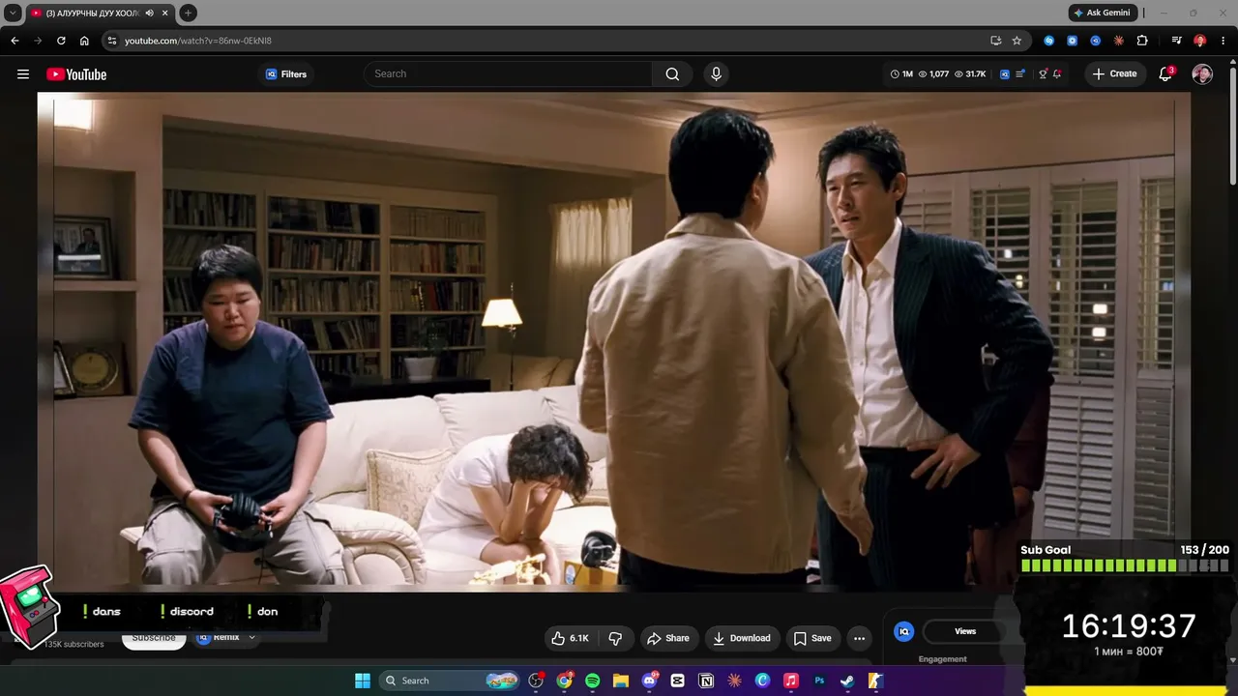Open OBS Studio from the taskbar
1238x696 pixels.
point(536,681)
